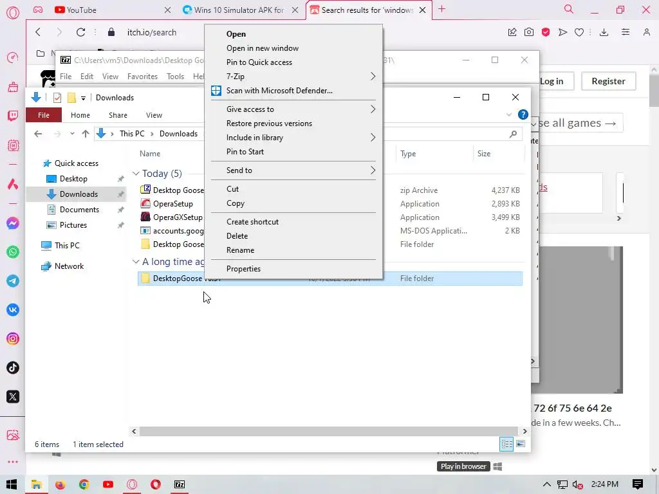Collapse the A long time ago group

coord(136,262)
